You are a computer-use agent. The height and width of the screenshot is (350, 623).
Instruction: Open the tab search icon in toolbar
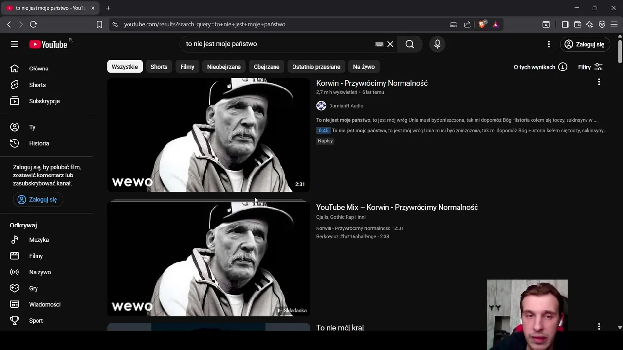546,24
